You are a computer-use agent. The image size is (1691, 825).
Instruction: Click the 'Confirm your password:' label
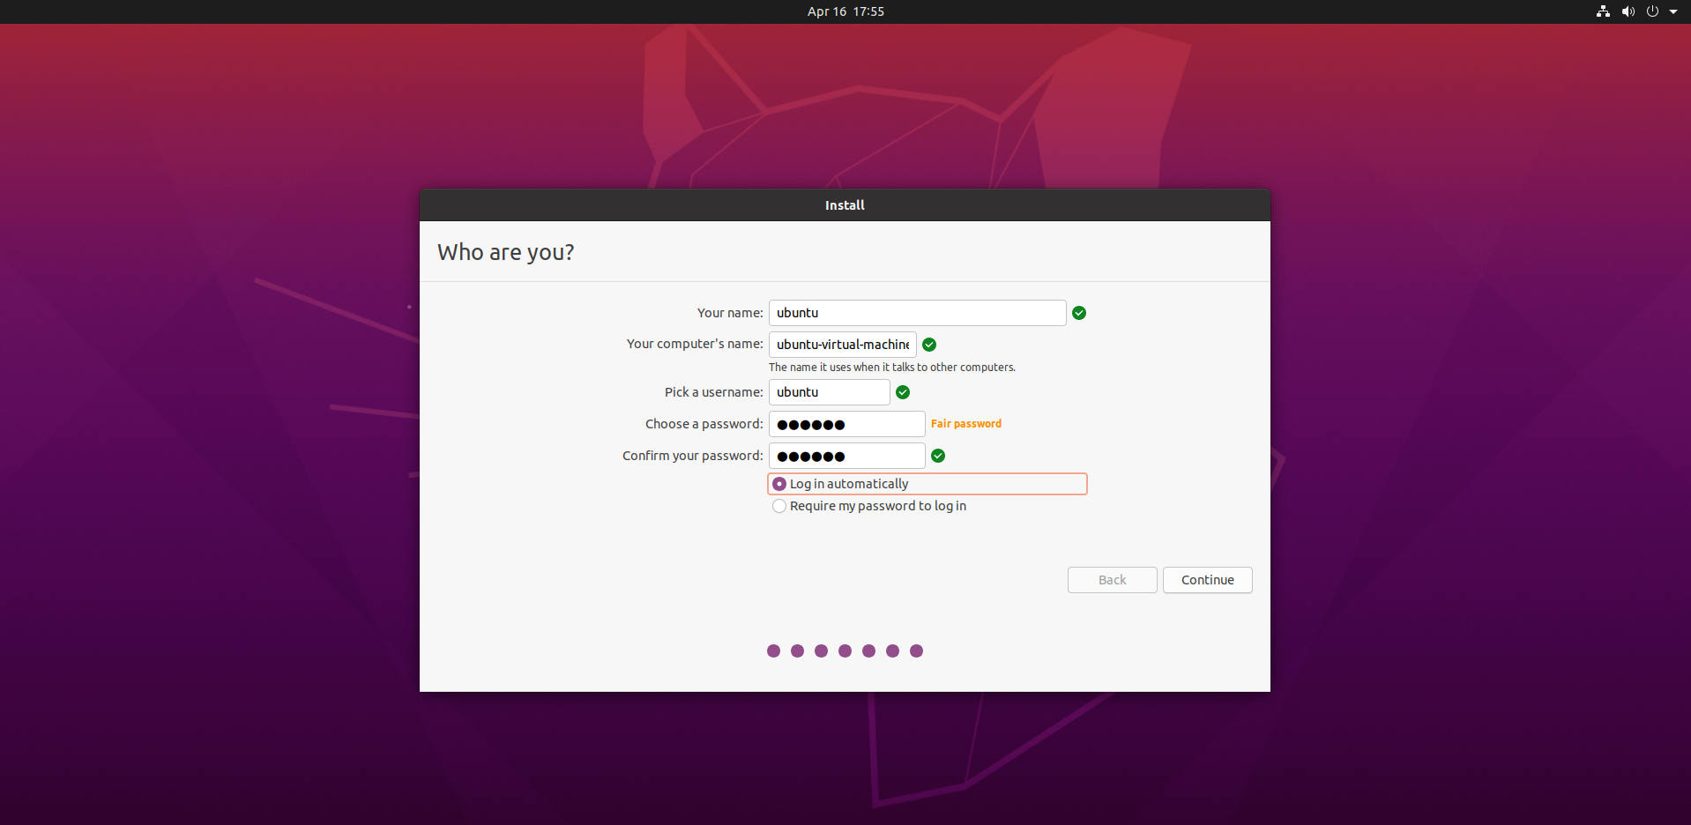tap(693, 456)
